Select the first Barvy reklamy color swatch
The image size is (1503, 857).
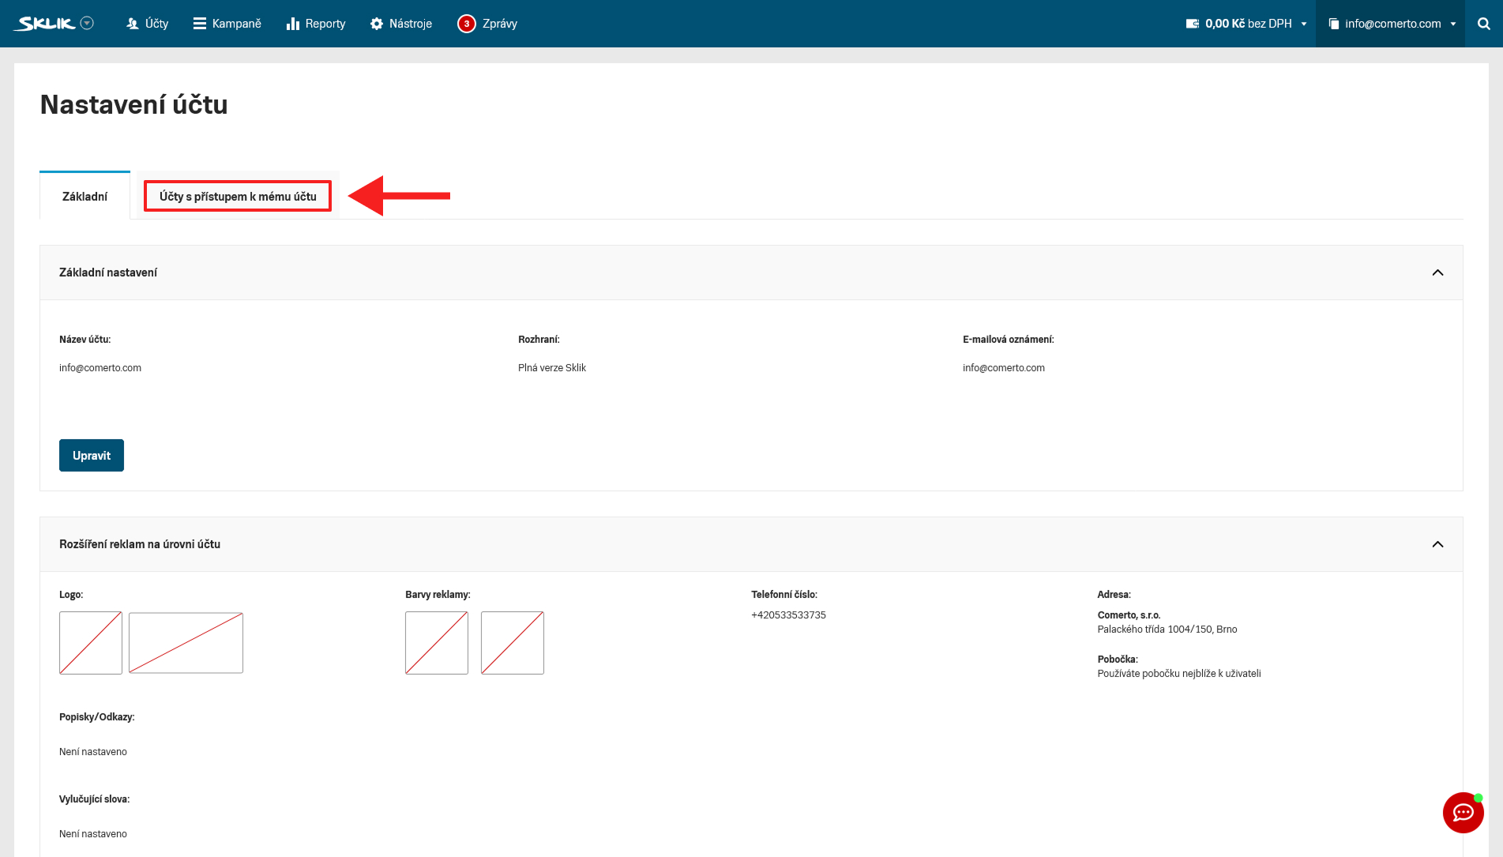[437, 643]
